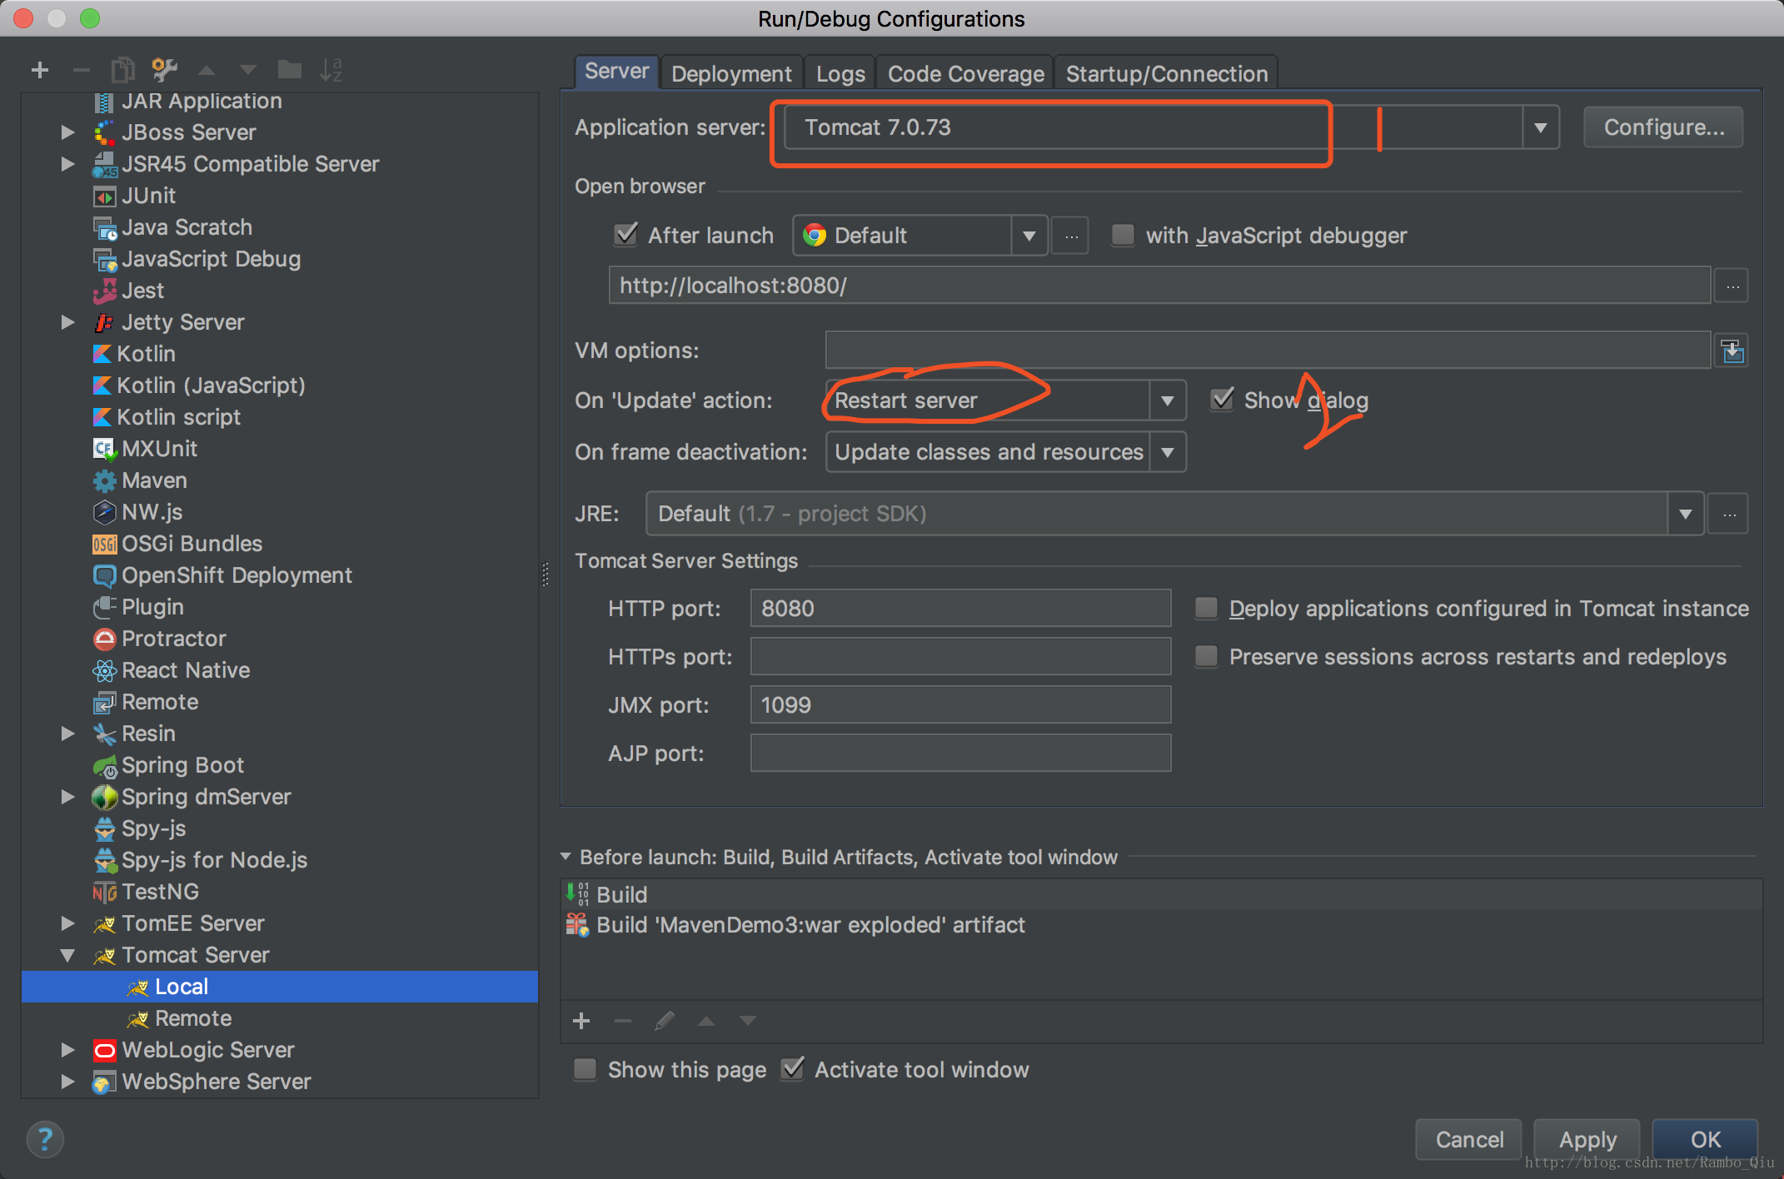Switch to the Deployment tab

pos(730,73)
